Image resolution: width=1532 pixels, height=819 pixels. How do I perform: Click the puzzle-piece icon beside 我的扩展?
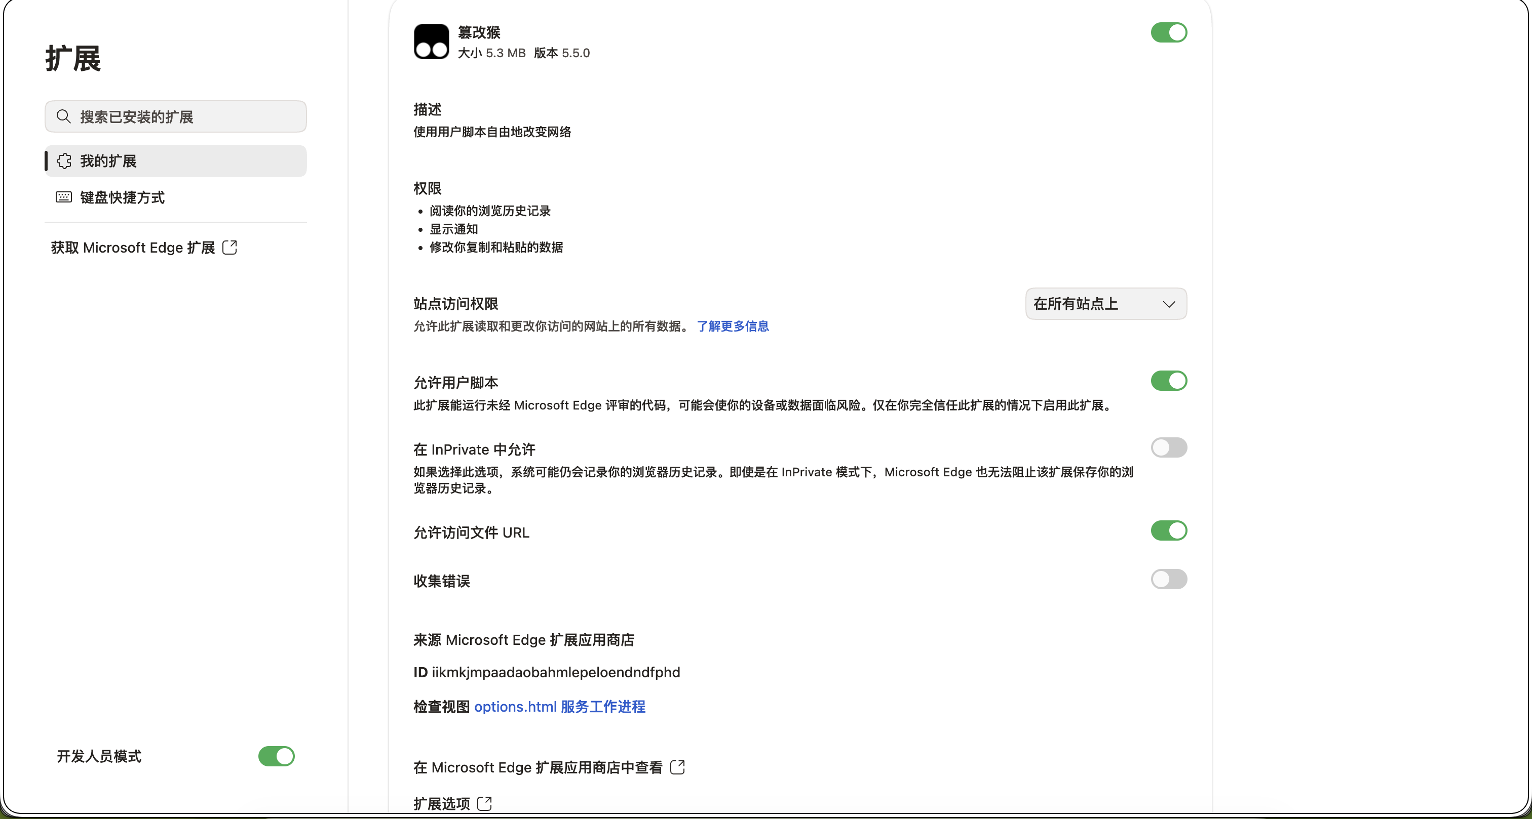(64, 161)
